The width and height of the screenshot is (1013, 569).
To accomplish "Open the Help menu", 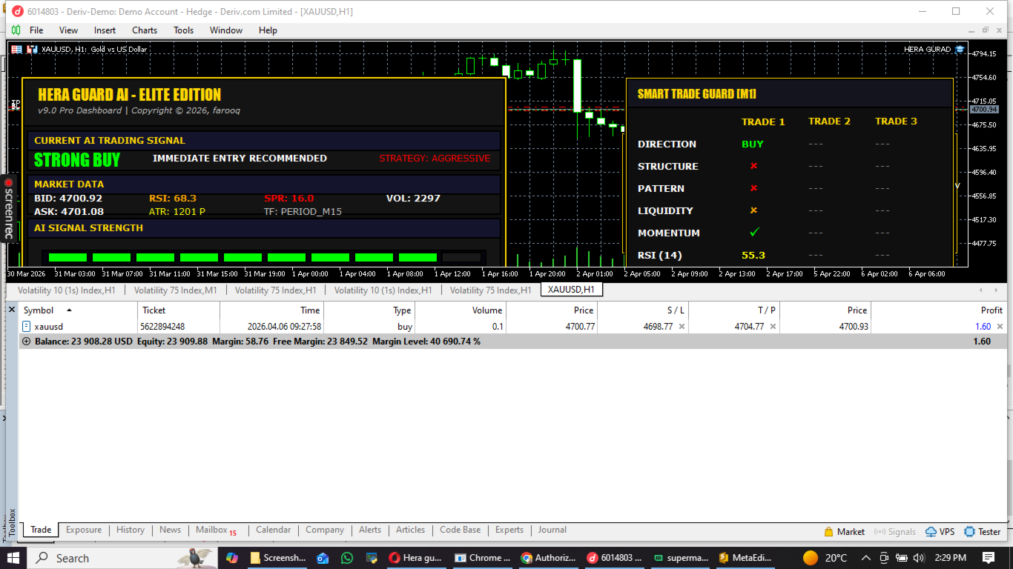I will [x=268, y=30].
